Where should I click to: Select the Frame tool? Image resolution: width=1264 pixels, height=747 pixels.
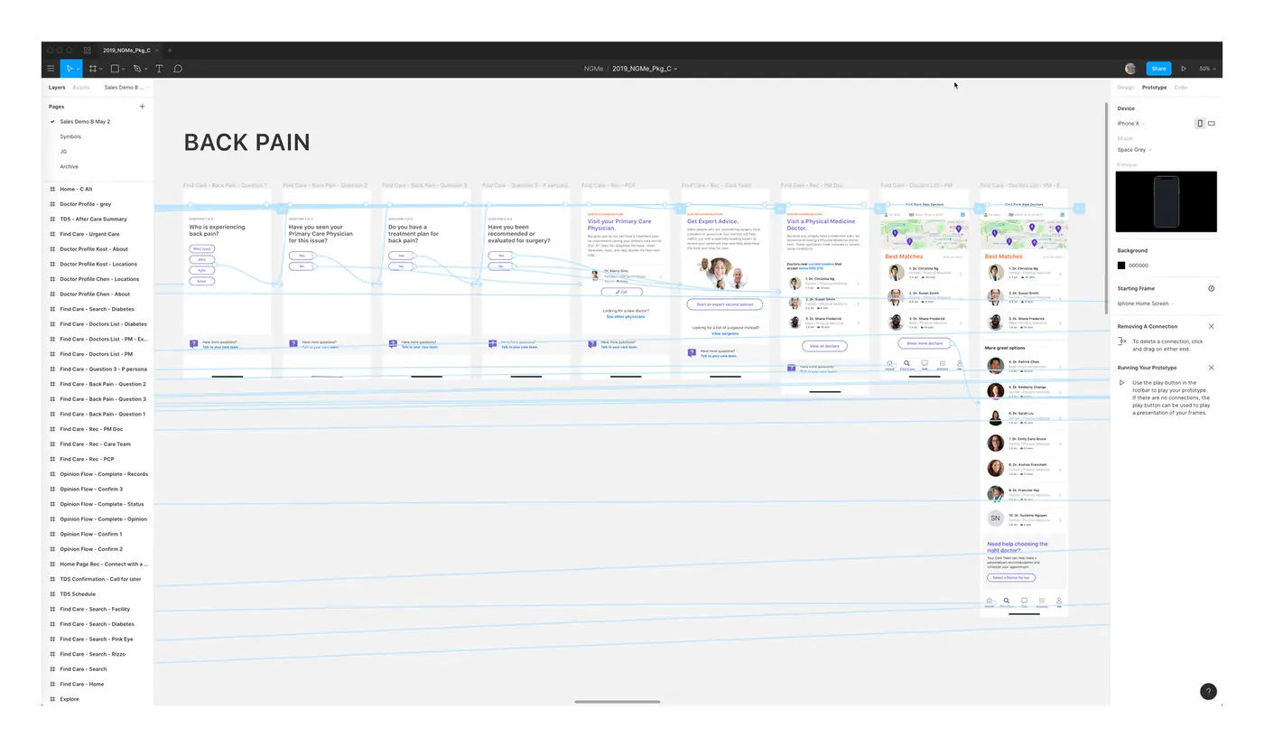click(x=92, y=69)
